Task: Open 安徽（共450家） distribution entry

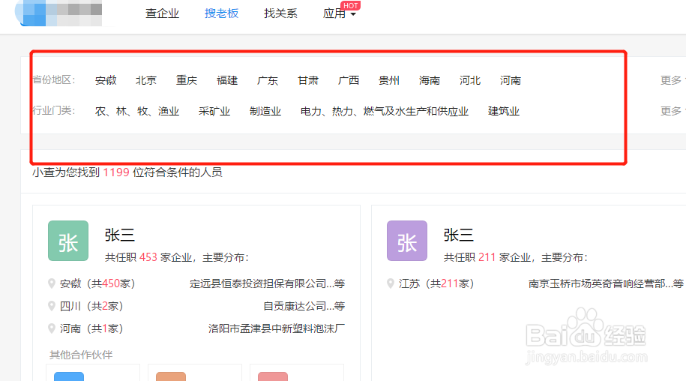Action: 97,283
